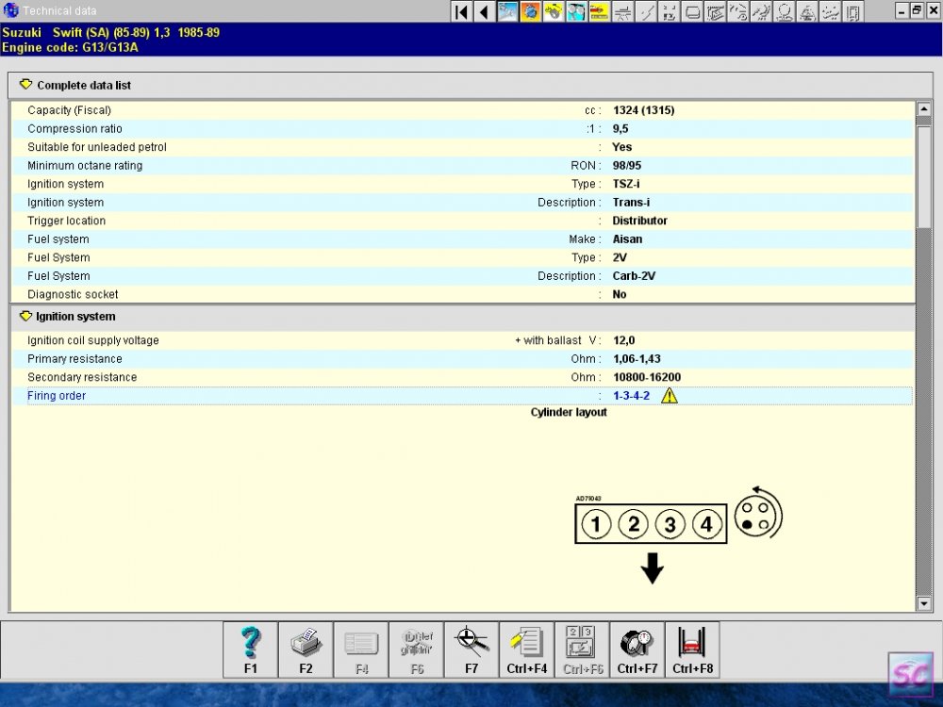Click the Cylinder layout heading
Screen dimensions: 943x707
click(569, 413)
